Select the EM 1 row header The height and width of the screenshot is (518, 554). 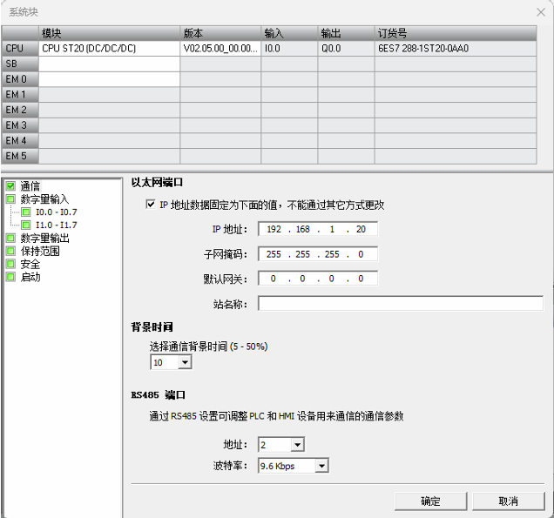pos(20,95)
